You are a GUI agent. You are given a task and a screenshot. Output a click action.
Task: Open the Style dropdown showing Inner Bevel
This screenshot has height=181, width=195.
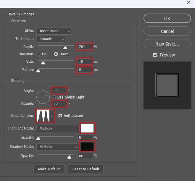click(x=54, y=31)
